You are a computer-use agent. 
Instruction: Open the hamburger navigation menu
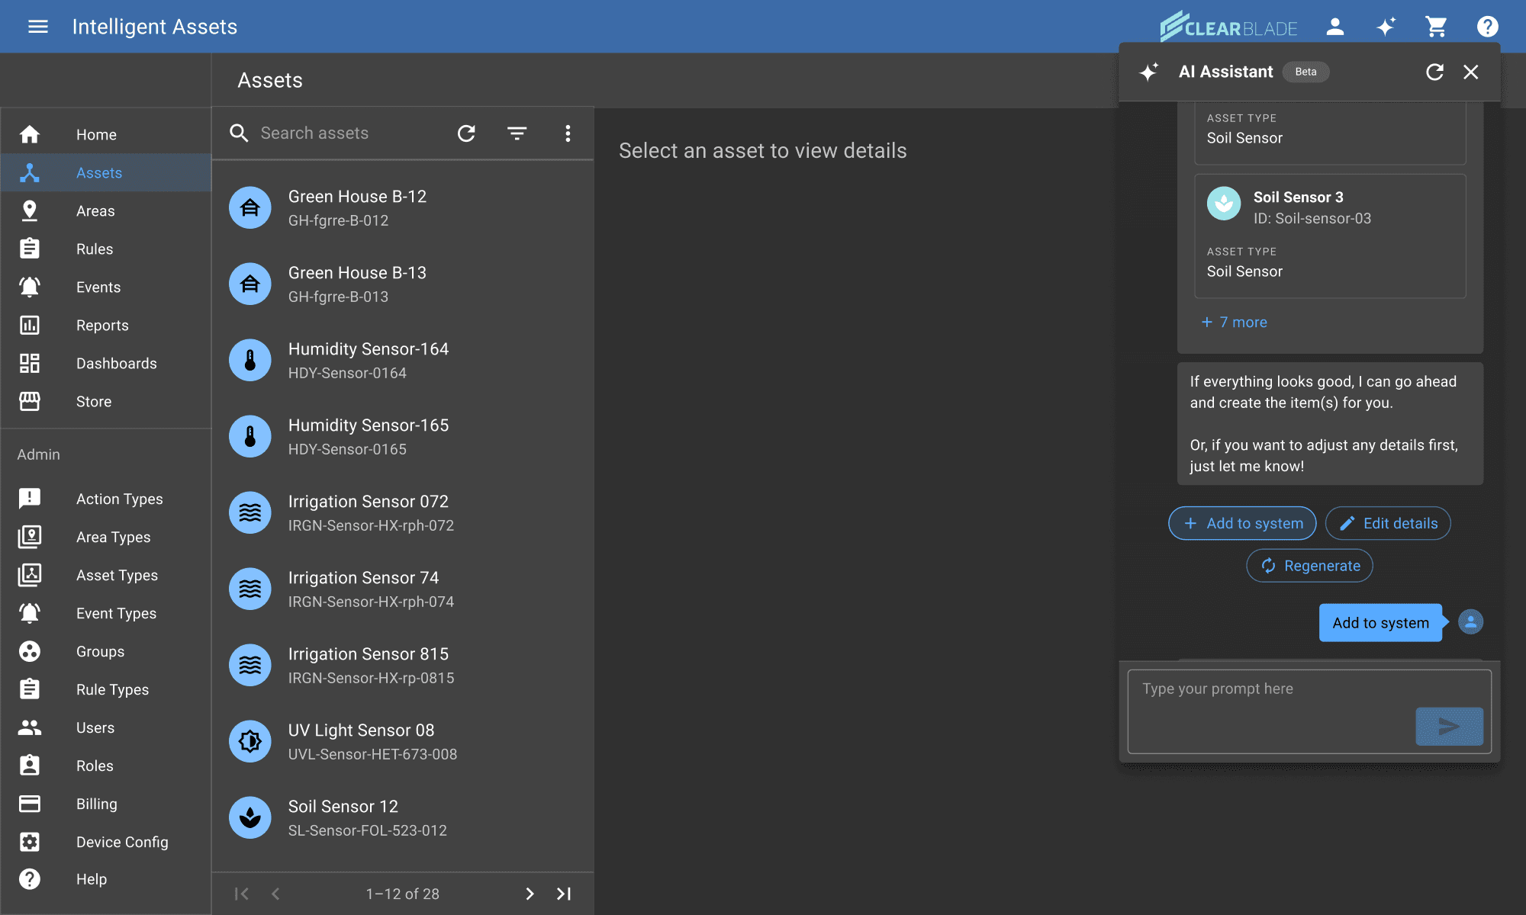37,27
